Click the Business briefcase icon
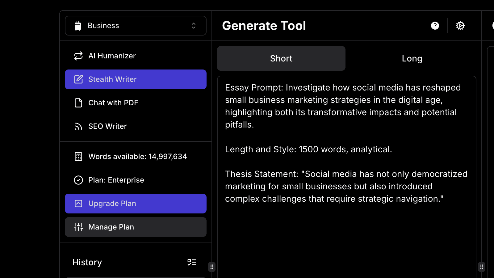The width and height of the screenshot is (494, 278). coord(78,25)
